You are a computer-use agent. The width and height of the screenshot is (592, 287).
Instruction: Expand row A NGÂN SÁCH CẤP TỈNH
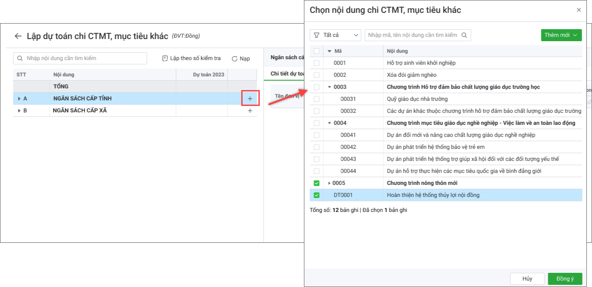(x=19, y=99)
